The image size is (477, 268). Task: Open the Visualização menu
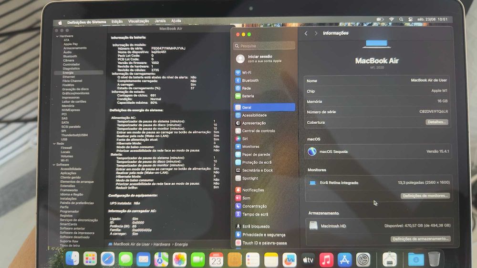(x=139, y=21)
